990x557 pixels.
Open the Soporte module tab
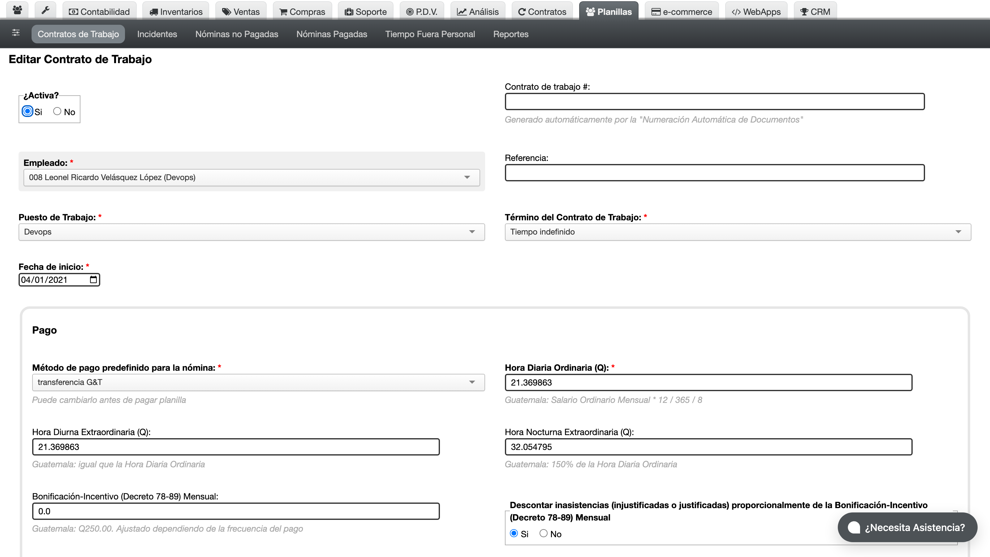coord(365,11)
